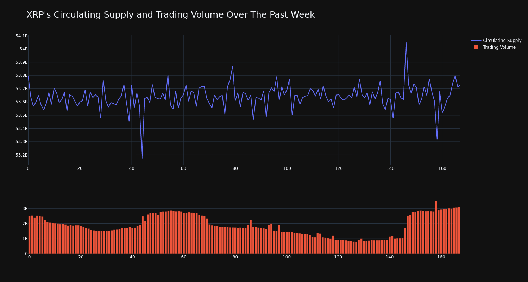This screenshot has height=282, width=528.
Task: Toggle Circulating Supply legend entry
Action: pos(496,41)
